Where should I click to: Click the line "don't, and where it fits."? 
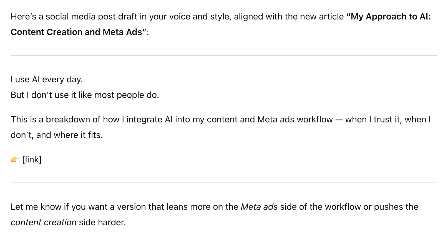(57, 135)
